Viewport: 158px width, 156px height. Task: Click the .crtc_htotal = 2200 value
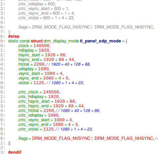click(49, 111)
